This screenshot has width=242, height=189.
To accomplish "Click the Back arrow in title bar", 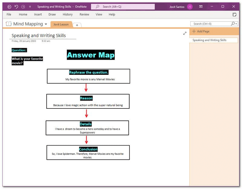I will (9, 7).
